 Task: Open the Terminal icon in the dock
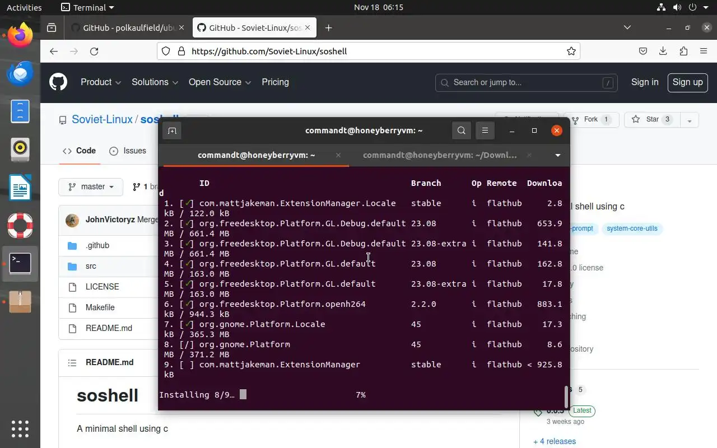(x=20, y=263)
